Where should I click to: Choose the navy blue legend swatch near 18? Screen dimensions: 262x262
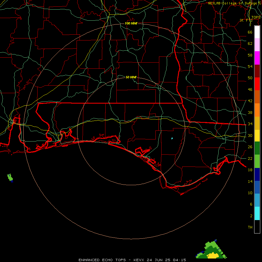click(257, 174)
